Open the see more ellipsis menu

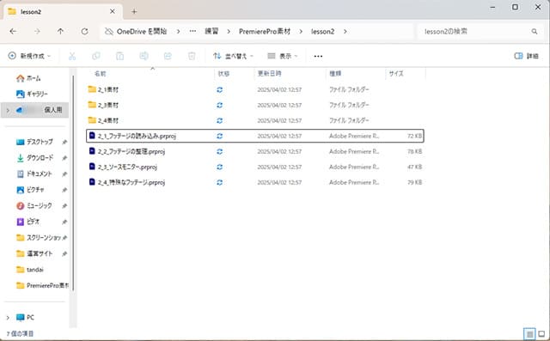click(318, 56)
